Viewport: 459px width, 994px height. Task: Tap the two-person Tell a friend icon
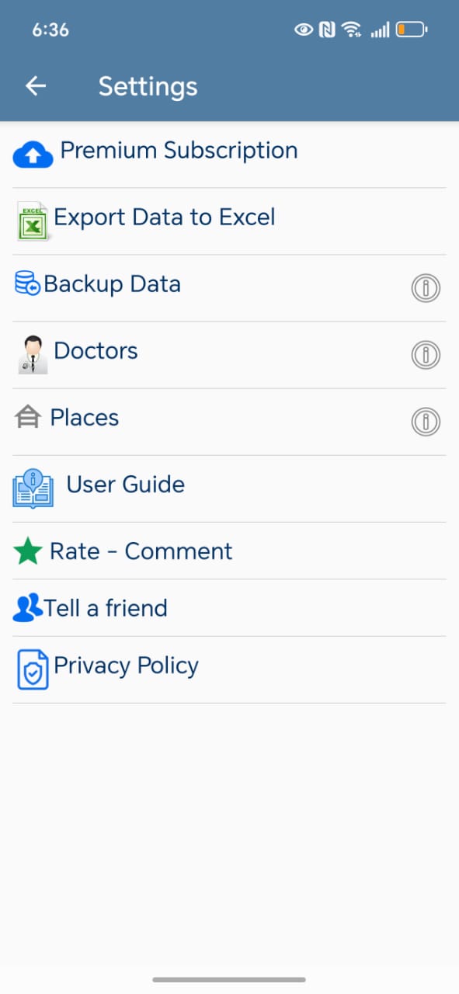(x=28, y=608)
